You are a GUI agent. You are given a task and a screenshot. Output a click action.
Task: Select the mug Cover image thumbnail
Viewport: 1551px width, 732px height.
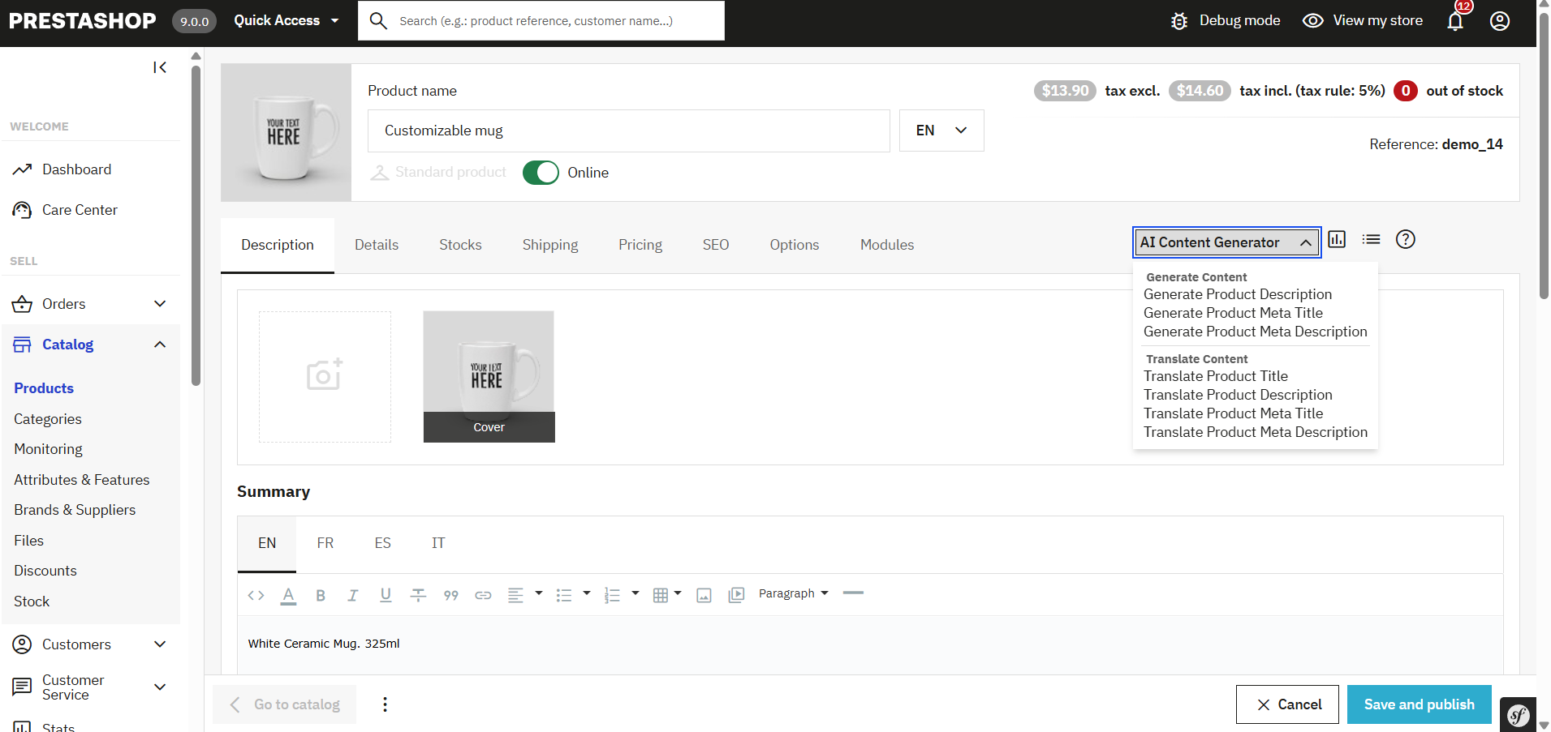click(489, 377)
